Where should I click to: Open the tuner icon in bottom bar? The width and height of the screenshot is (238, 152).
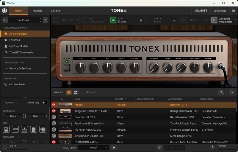(x=159, y=148)
